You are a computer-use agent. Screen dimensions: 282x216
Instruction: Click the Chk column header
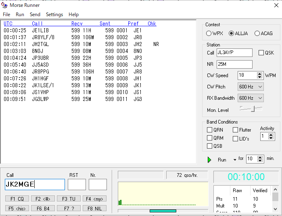[152, 23]
